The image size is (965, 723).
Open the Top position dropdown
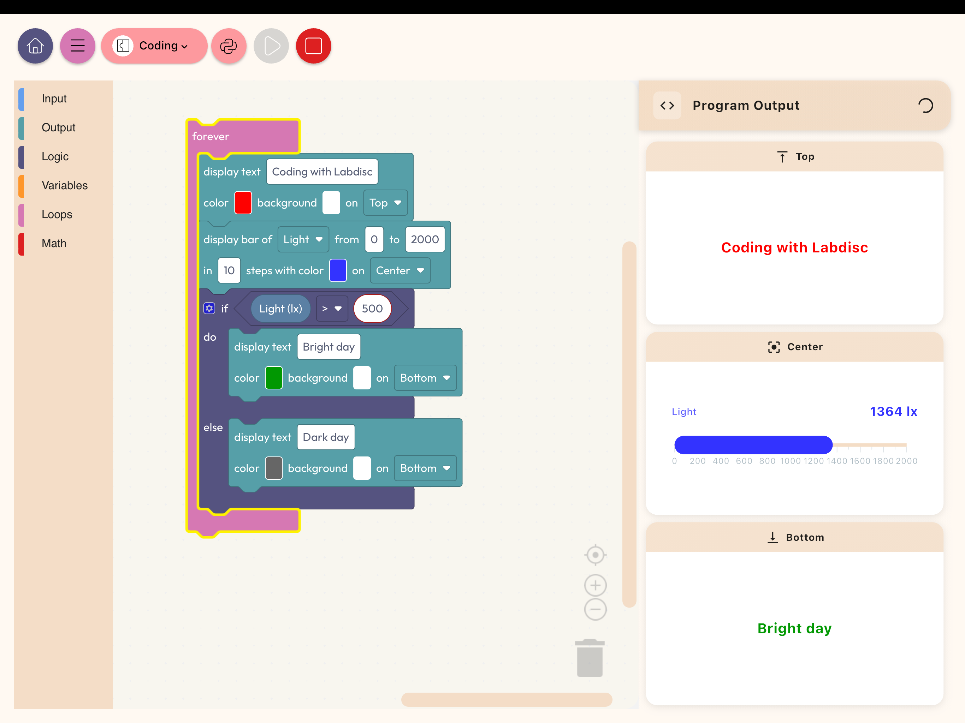point(385,203)
